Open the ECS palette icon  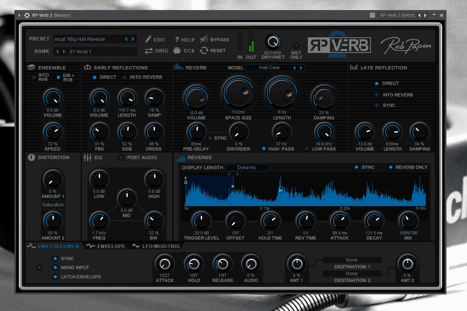click(177, 51)
